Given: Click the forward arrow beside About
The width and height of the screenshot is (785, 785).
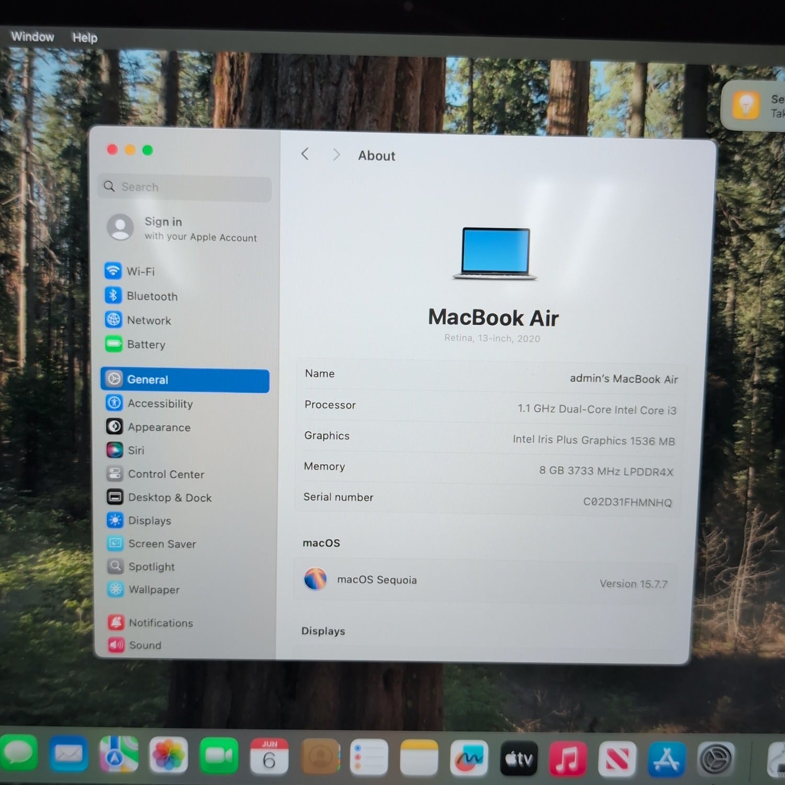Looking at the screenshot, I should coord(337,154).
